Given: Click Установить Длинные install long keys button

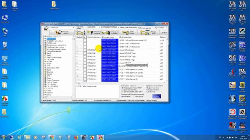Looking at the screenshot, I should 110,33.
